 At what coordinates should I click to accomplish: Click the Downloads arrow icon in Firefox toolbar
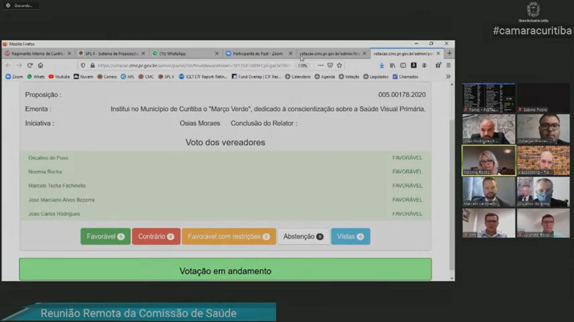pyautogui.click(x=382, y=65)
